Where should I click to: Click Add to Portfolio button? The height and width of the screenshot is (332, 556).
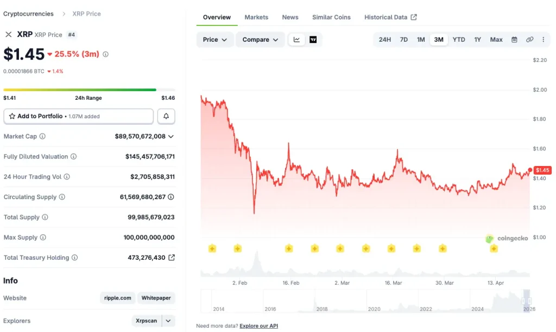[x=78, y=116]
